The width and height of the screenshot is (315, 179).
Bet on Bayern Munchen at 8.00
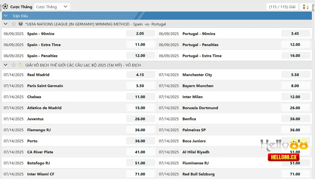point(295,86)
